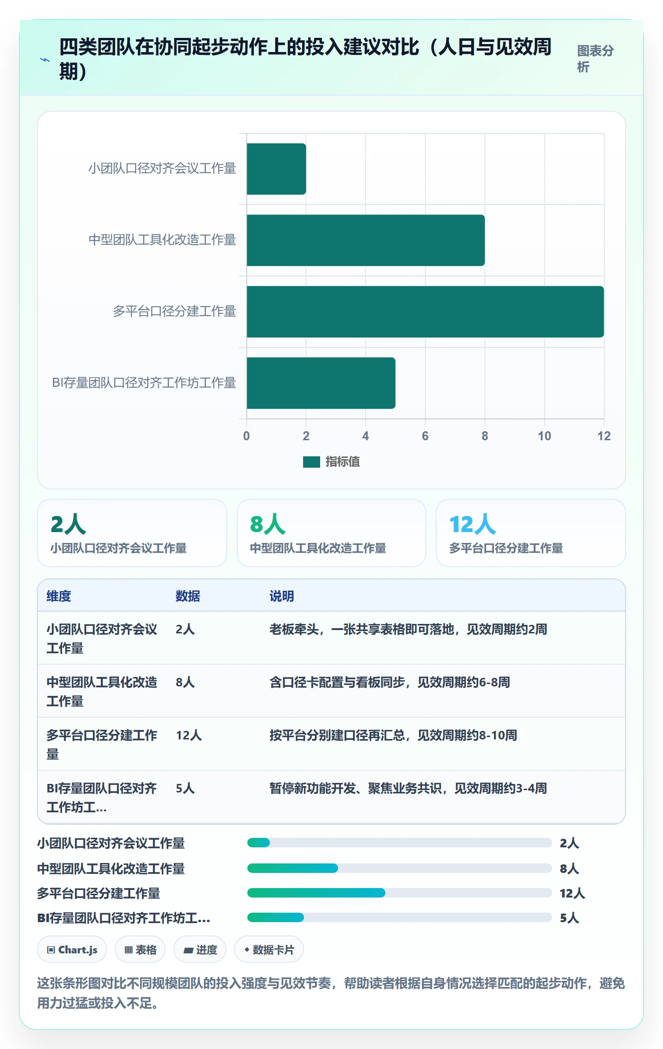Click the progress bar in the BI存量团队 row

click(399, 917)
